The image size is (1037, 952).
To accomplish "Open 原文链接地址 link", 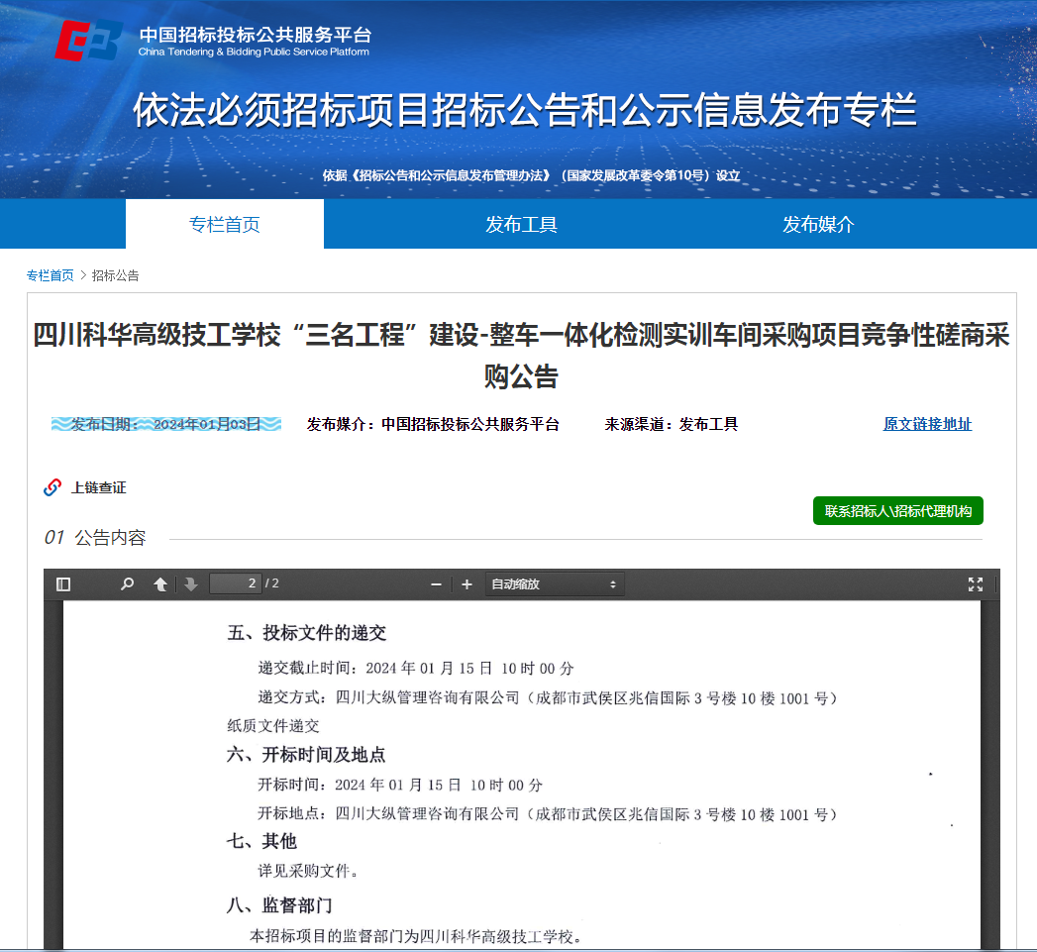I will click(x=927, y=424).
